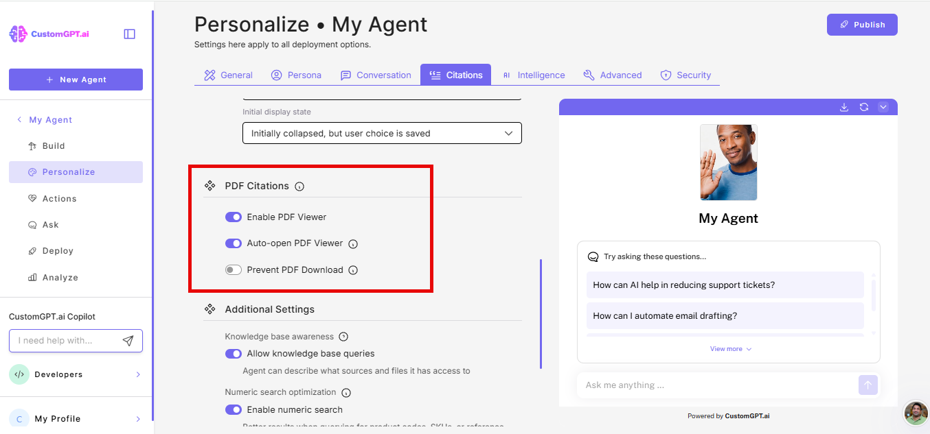Image resolution: width=930 pixels, height=434 pixels.
Task: Open info icon beside Knowledge base awareness
Action: [x=343, y=337]
